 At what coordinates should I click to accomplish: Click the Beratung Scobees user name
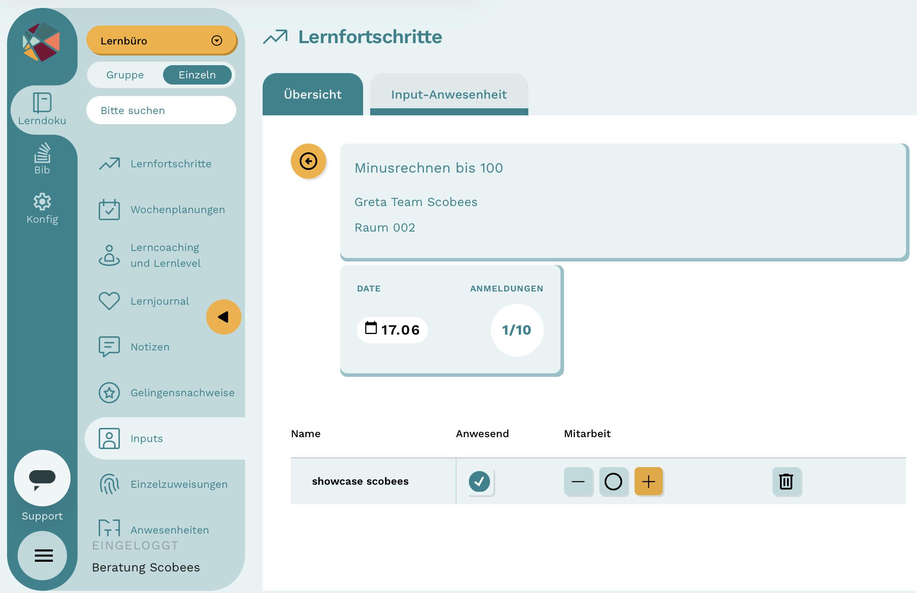click(x=146, y=567)
